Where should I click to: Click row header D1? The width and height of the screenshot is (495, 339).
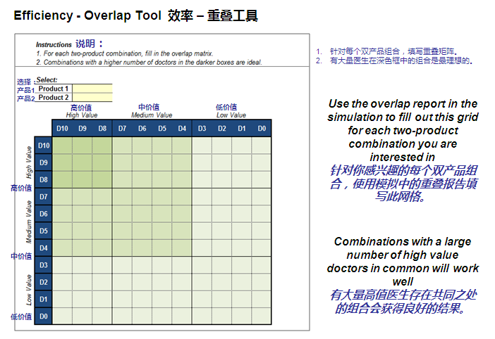point(44,299)
